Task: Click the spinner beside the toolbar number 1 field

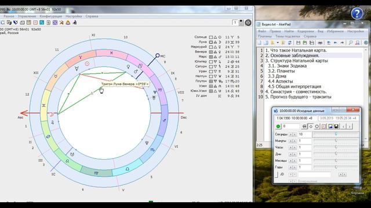Action: pos(241,23)
